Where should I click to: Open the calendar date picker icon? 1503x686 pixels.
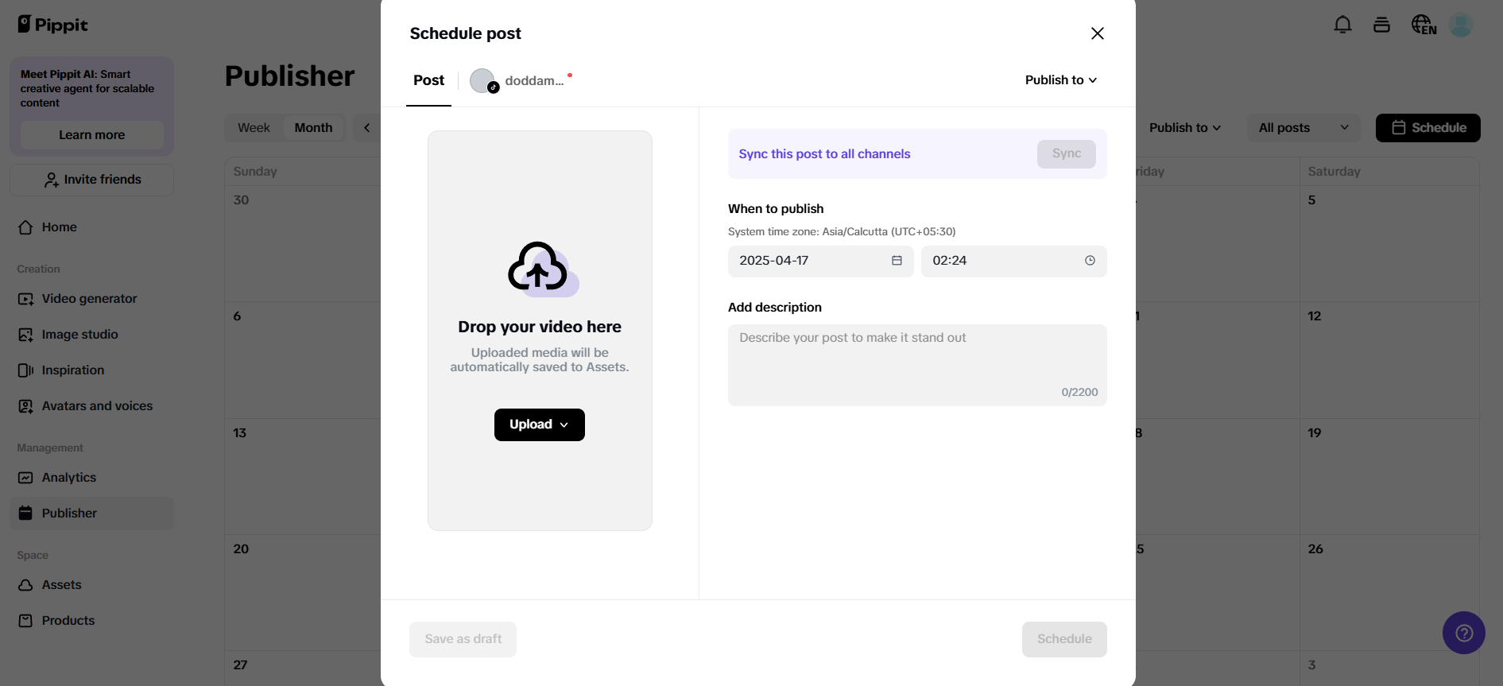click(897, 261)
